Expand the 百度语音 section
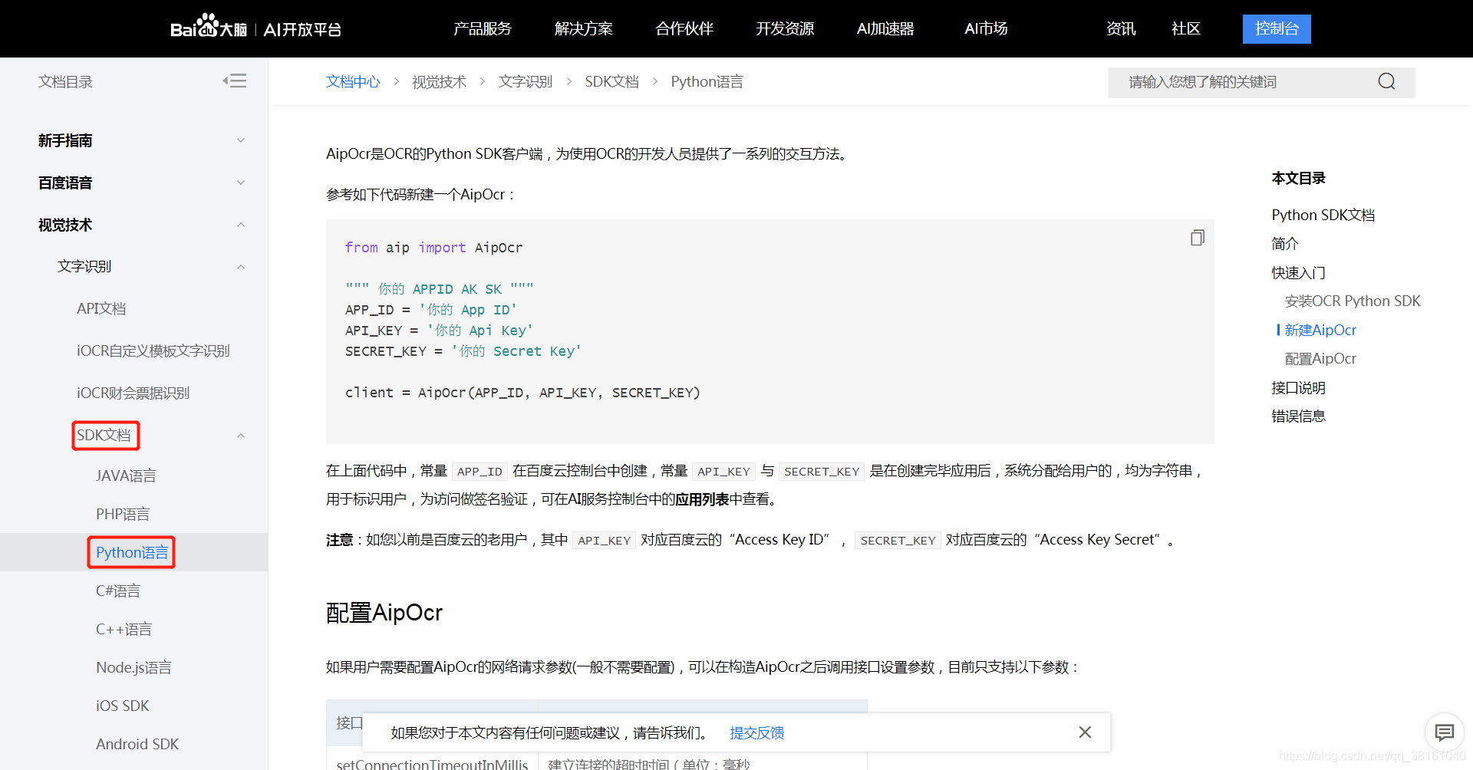The height and width of the screenshot is (770, 1473). click(x=240, y=183)
